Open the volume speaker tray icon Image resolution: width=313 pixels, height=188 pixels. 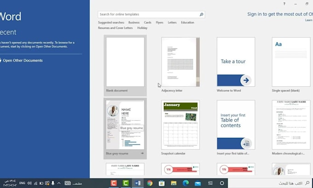click(x=29, y=183)
